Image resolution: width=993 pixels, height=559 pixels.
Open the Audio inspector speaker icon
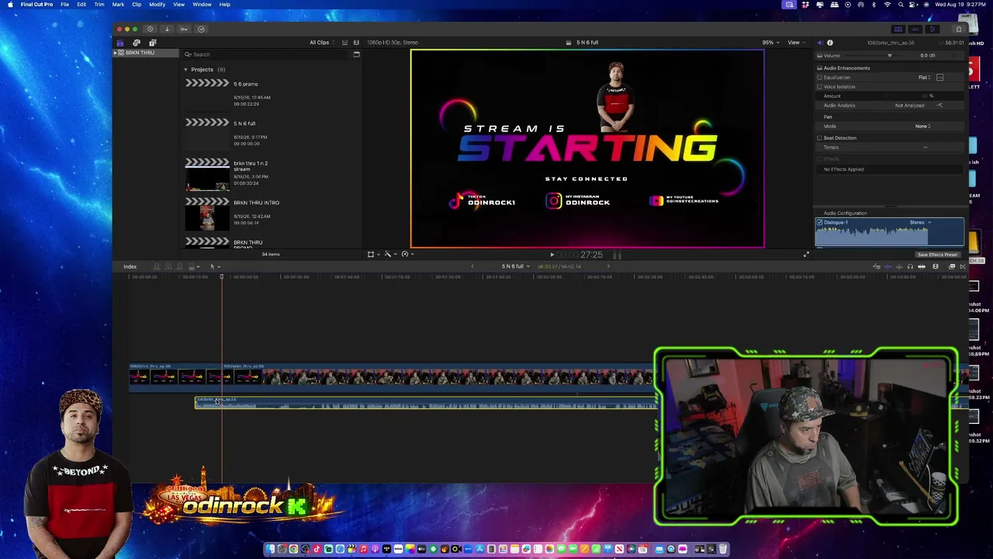[x=820, y=43]
